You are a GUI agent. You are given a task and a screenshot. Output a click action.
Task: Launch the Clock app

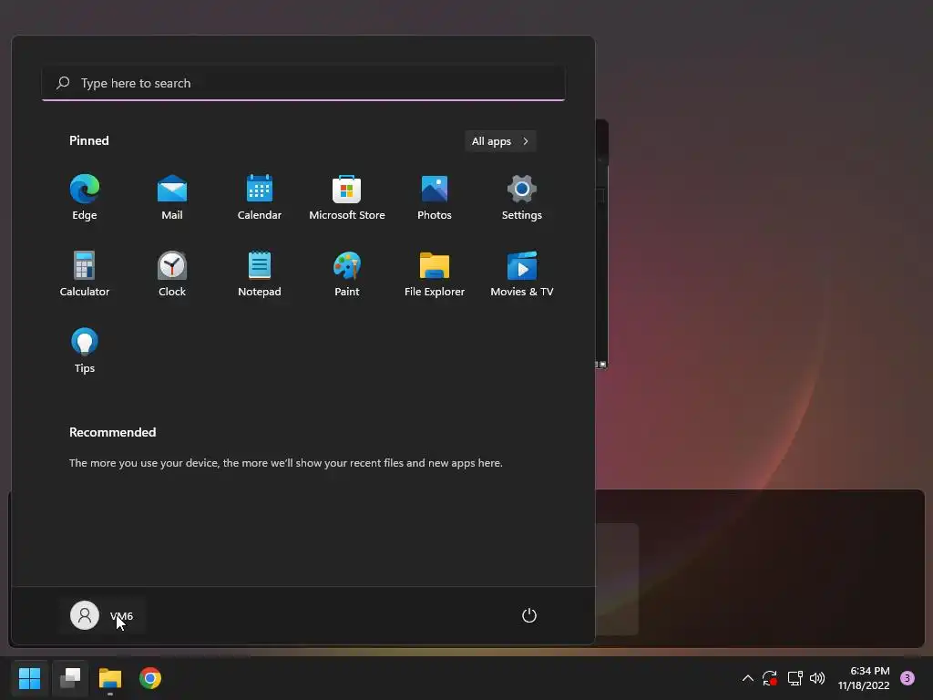coord(172,273)
